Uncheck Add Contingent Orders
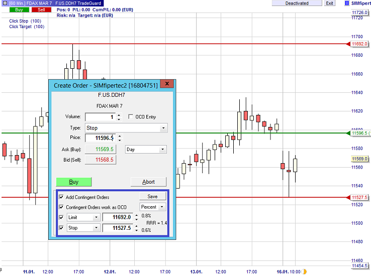371x276 pixels. [x=61, y=197]
